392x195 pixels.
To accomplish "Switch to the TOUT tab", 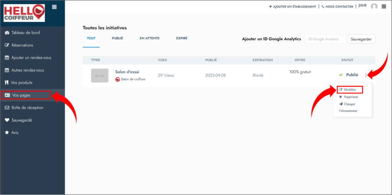I will 91,39.
